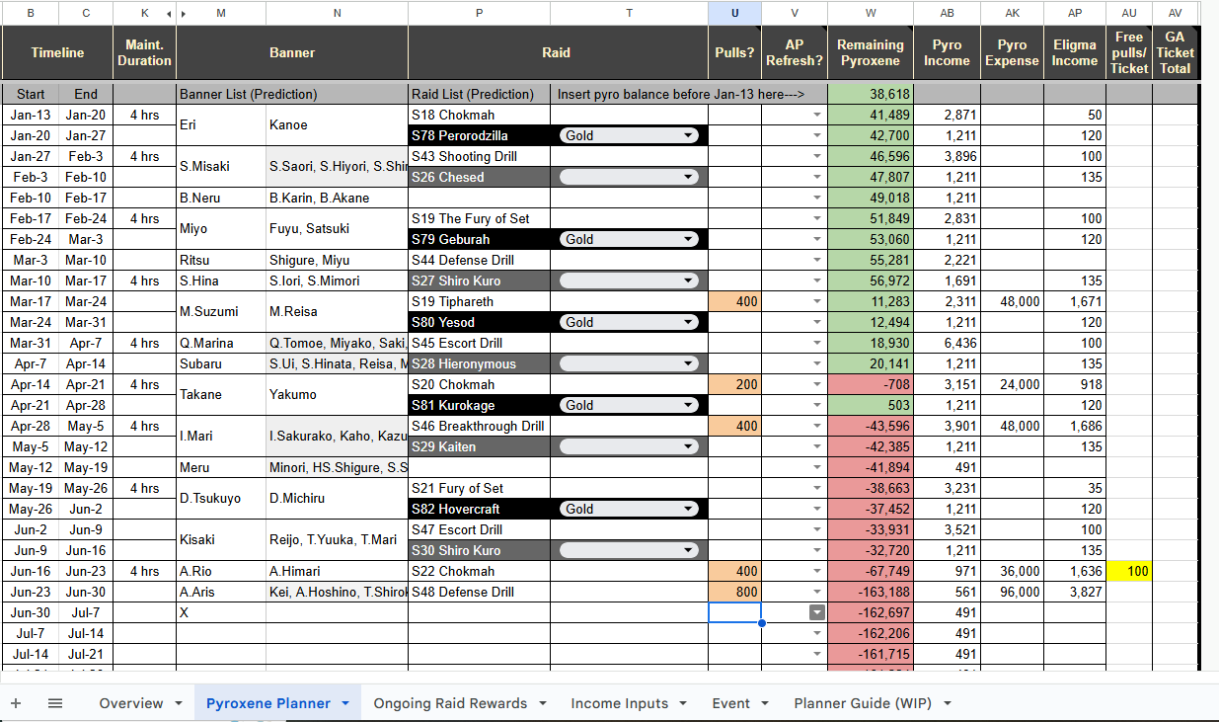Switch to the Income Inputs tab
This screenshot has width=1219, height=722.
pos(620,703)
